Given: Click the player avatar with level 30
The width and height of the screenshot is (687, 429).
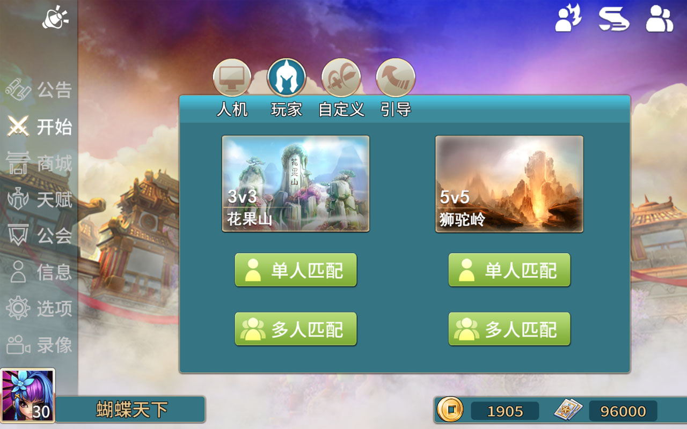Looking at the screenshot, I should coord(27,396).
